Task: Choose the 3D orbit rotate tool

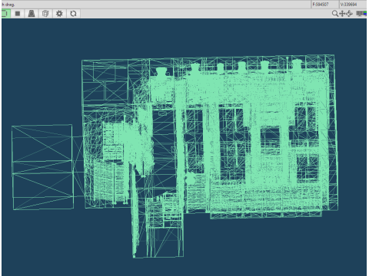Action: click(x=349, y=13)
